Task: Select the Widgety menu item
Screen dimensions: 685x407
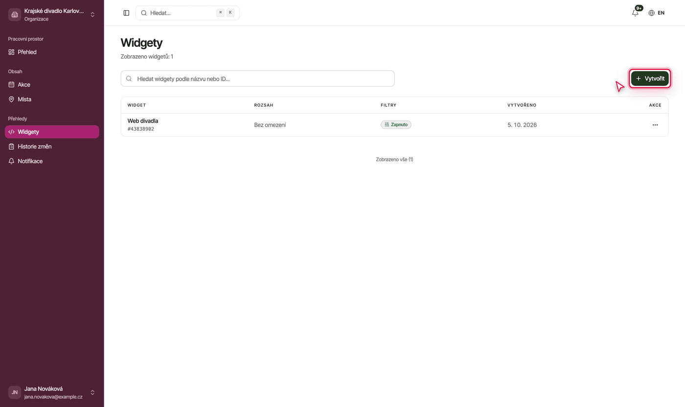Action: pos(52,132)
